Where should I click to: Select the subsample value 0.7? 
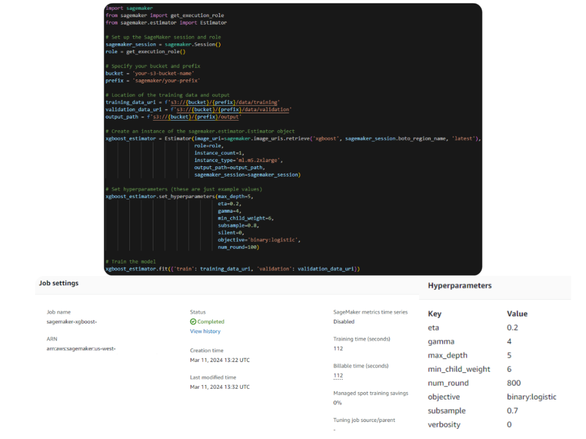[512, 410]
